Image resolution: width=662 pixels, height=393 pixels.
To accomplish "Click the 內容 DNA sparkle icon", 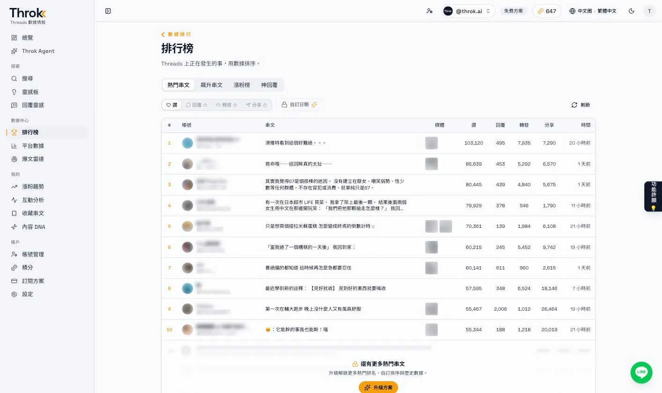I will pos(14,227).
